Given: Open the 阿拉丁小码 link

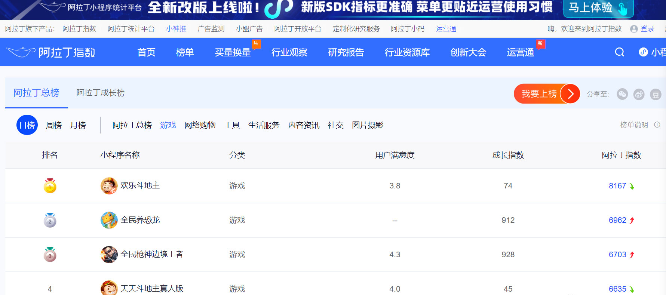Looking at the screenshot, I should (x=408, y=29).
